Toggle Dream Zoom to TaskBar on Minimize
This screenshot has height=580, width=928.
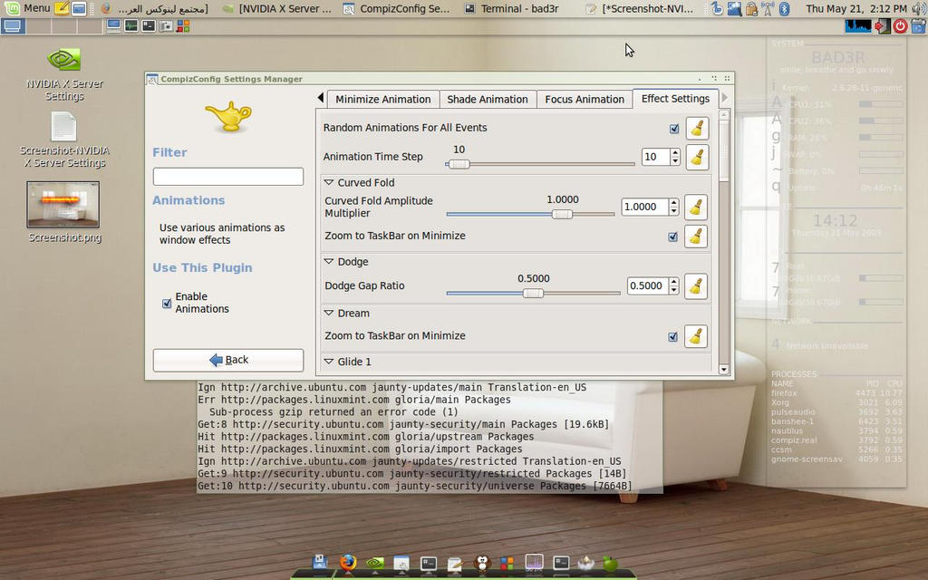click(673, 337)
